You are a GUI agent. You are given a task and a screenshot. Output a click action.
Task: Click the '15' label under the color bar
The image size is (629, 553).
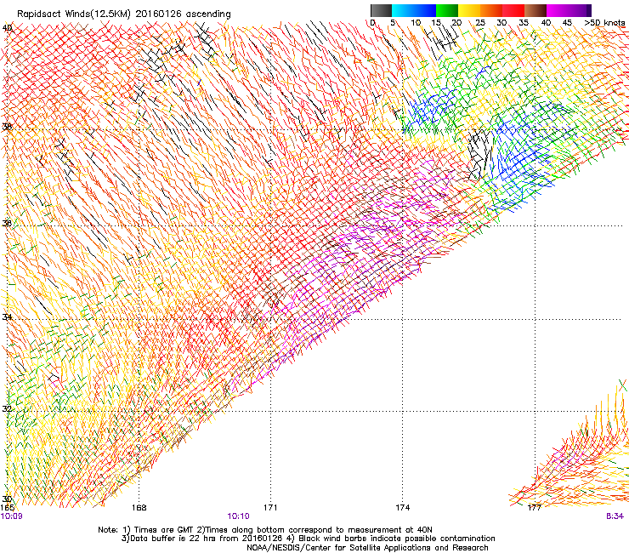pos(436,22)
